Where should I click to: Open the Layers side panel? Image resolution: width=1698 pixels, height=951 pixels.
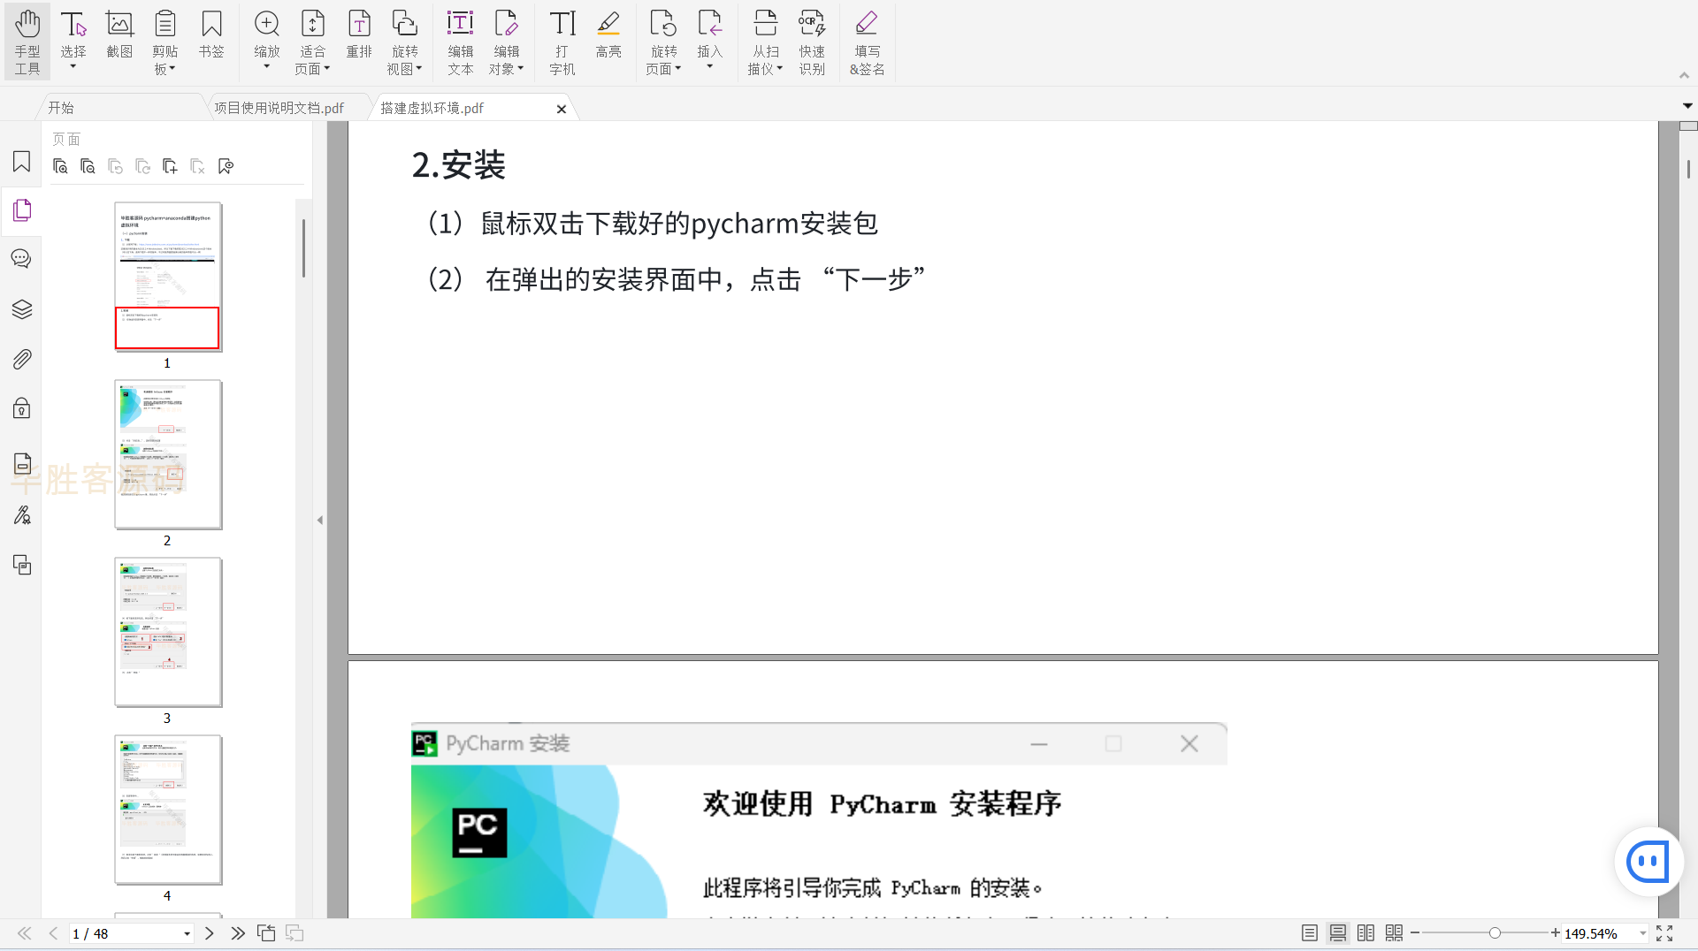[22, 309]
